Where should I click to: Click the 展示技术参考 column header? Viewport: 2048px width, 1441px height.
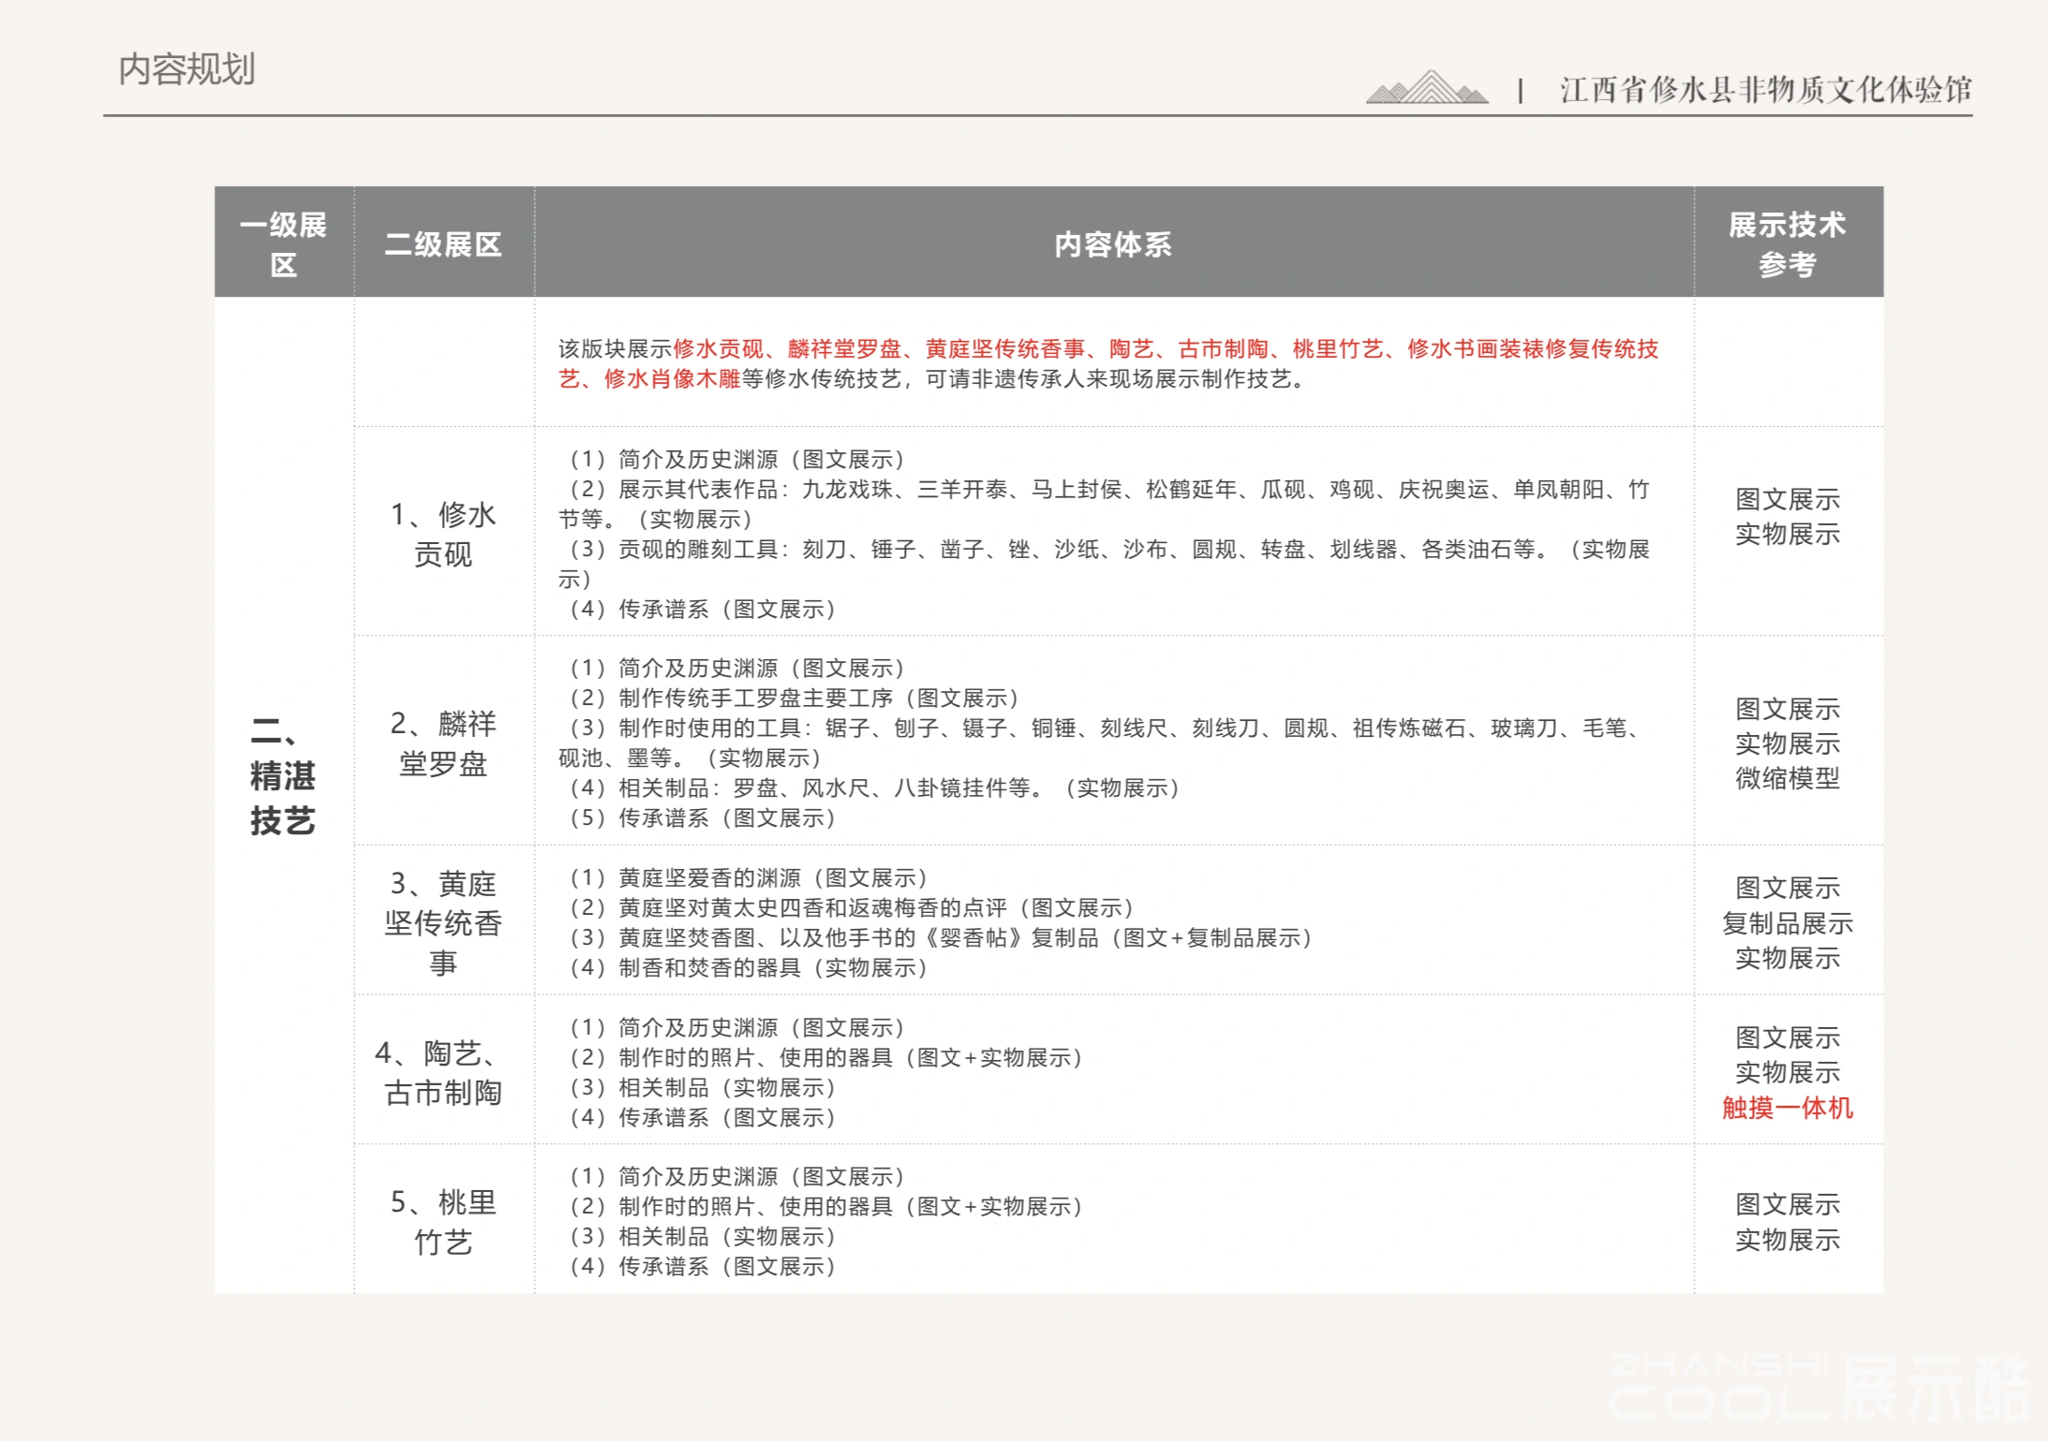tap(1787, 243)
